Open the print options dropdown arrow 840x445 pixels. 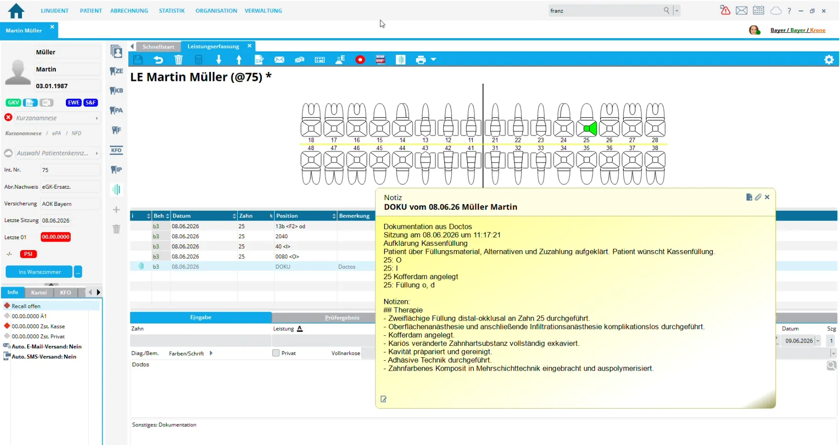point(434,60)
